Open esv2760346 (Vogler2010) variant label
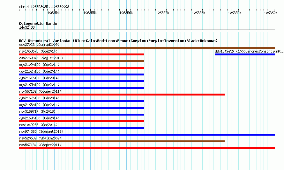Screen dimensions: 284x170 pyautogui.click(x=41, y=58)
